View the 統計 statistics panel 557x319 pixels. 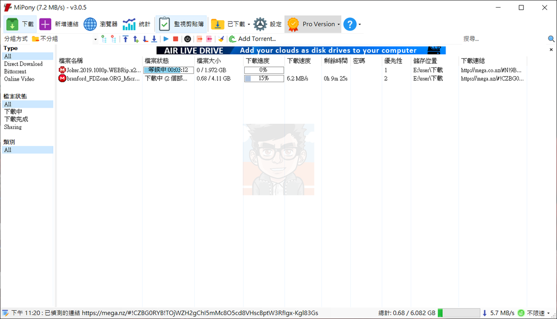pos(136,24)
